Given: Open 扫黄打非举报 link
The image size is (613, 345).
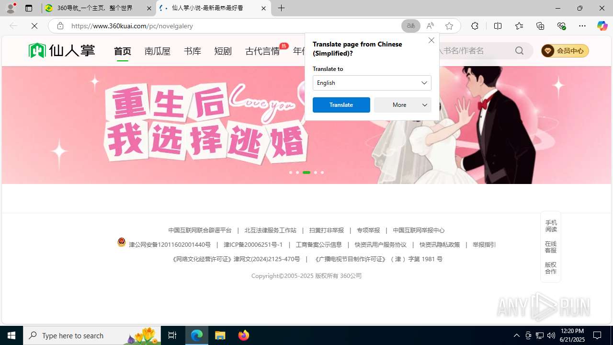Looking at the screenshot, I should point(327,230).
